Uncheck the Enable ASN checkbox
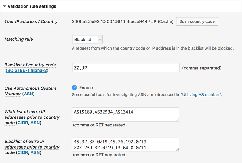242x163 pixels. click(74, 88)
